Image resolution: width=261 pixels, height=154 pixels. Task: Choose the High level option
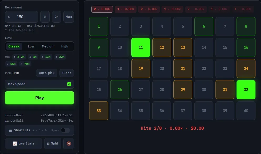point(65,46)
